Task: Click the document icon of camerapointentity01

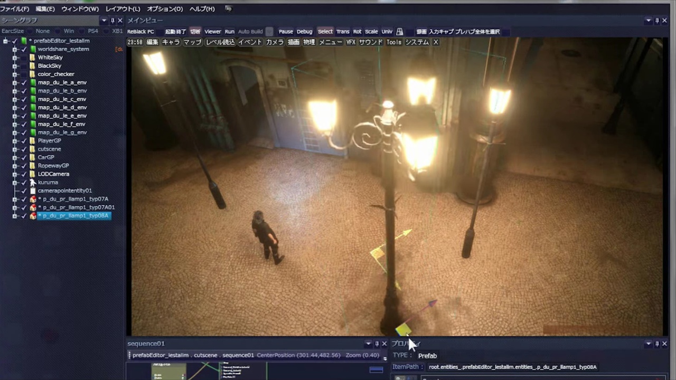Action: pos(33,191)
